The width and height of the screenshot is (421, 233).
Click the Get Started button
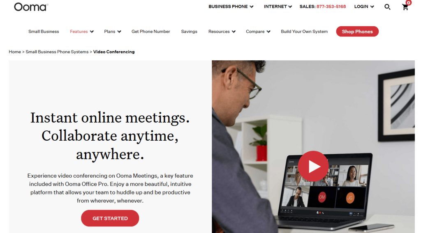pos(110,218)
